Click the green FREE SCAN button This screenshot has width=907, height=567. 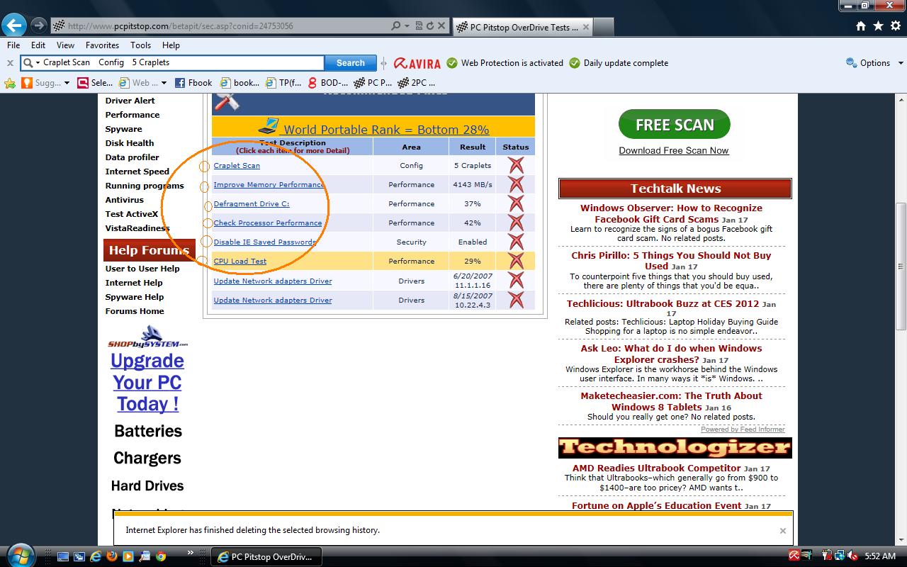(675, 125)
